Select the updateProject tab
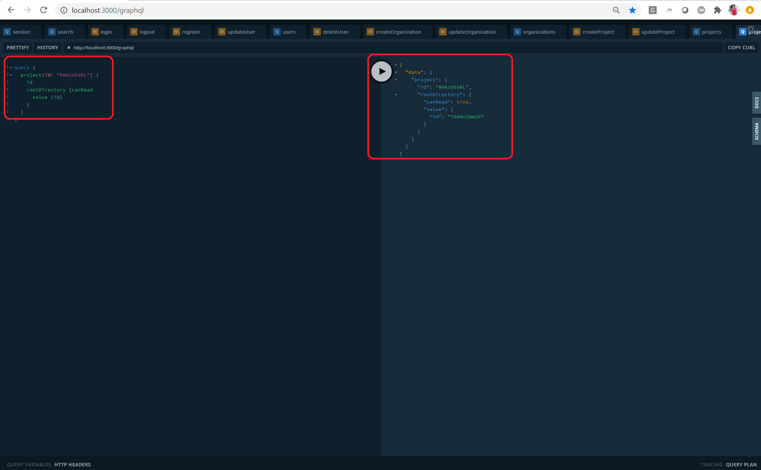The height and width of the screenshot is (470, 761). [656, 32]
